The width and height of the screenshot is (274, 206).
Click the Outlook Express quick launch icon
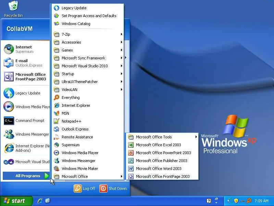click(48, 201)
